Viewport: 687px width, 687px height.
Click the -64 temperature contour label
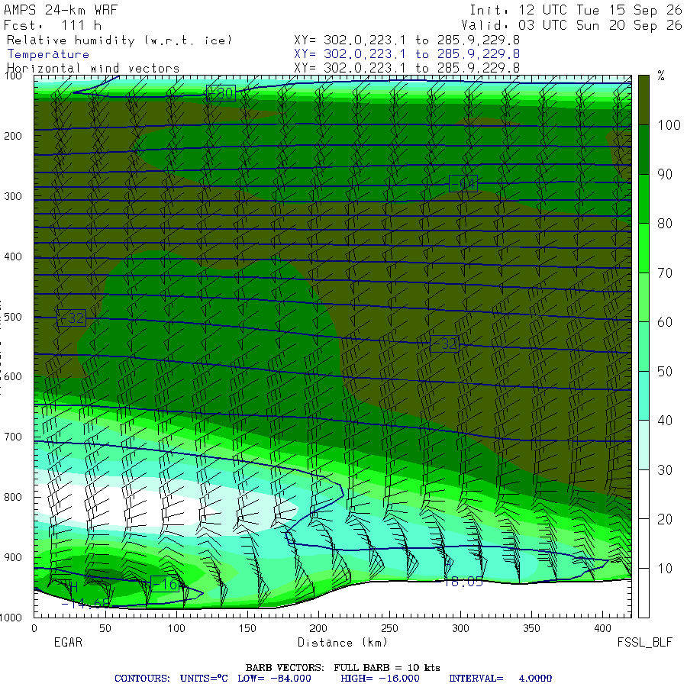pos(463,184)
